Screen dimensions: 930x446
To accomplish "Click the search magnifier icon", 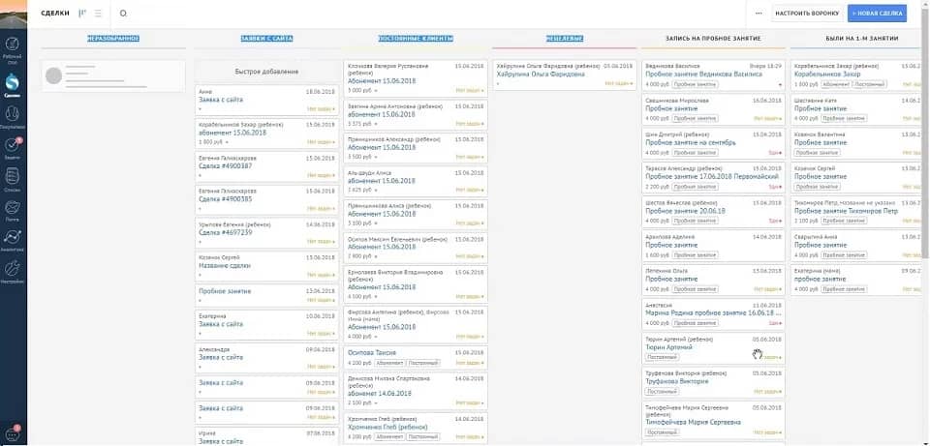I will [123, 13].
